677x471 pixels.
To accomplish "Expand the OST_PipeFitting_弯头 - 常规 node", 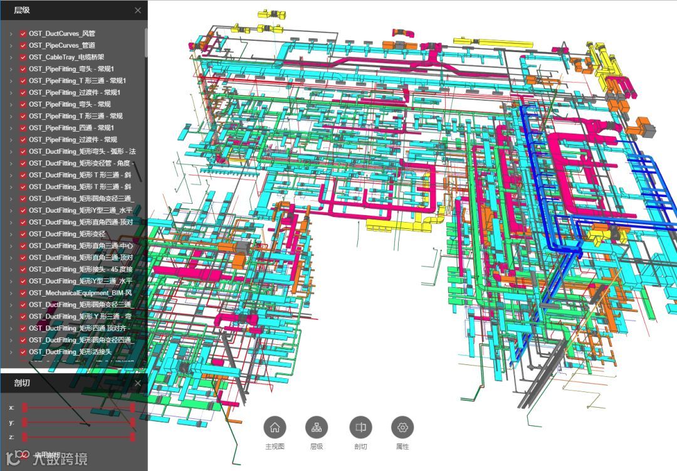I will (x=11, y=105).
